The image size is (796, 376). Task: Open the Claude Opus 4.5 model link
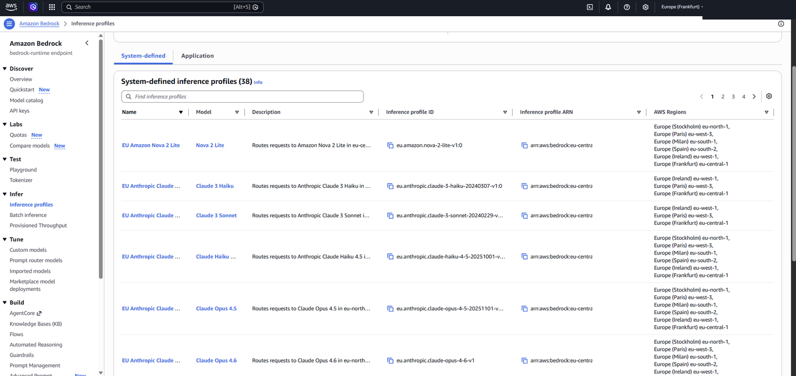(216, 309)
